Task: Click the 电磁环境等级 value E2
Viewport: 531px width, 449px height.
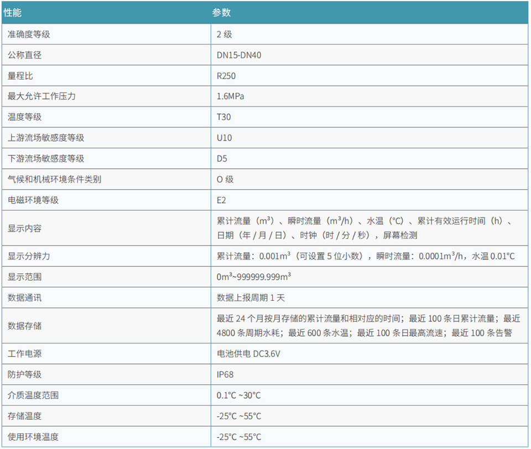Action: point(221,200)
